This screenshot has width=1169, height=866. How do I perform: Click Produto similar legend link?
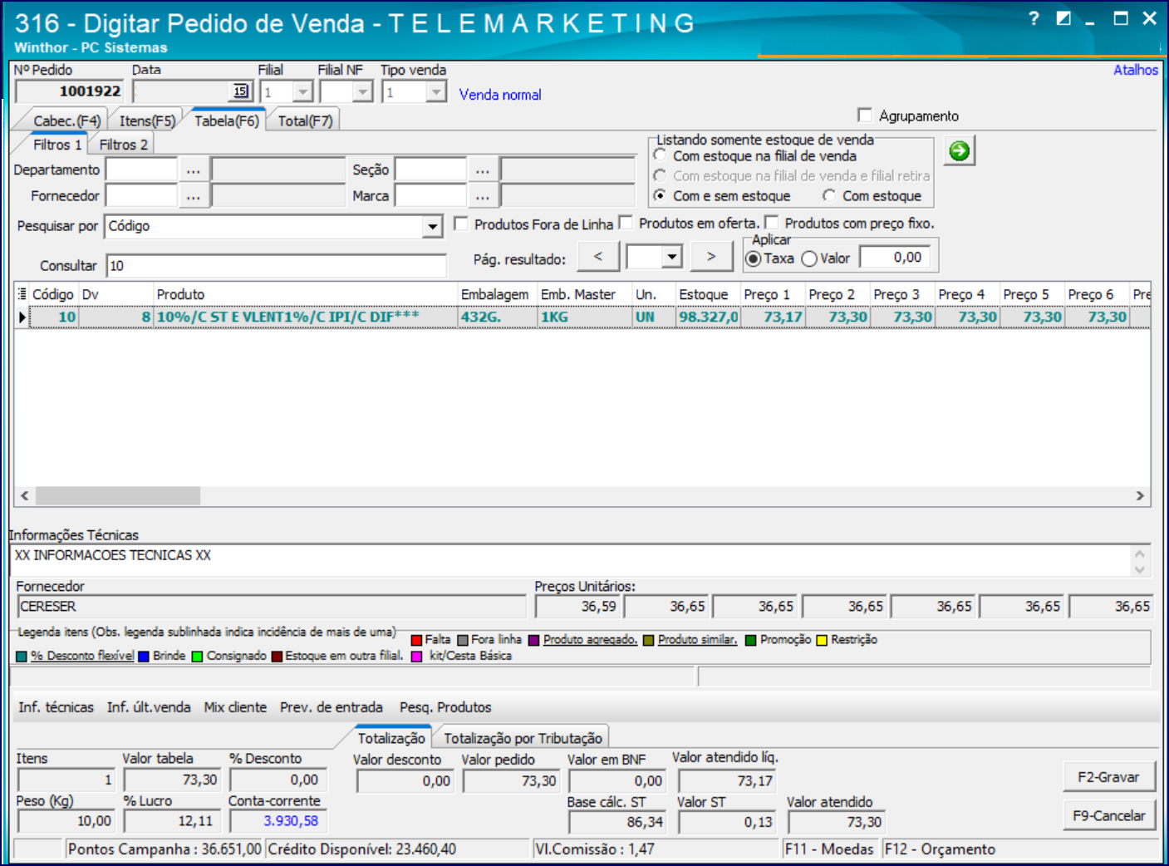click(x=697, y=640)
